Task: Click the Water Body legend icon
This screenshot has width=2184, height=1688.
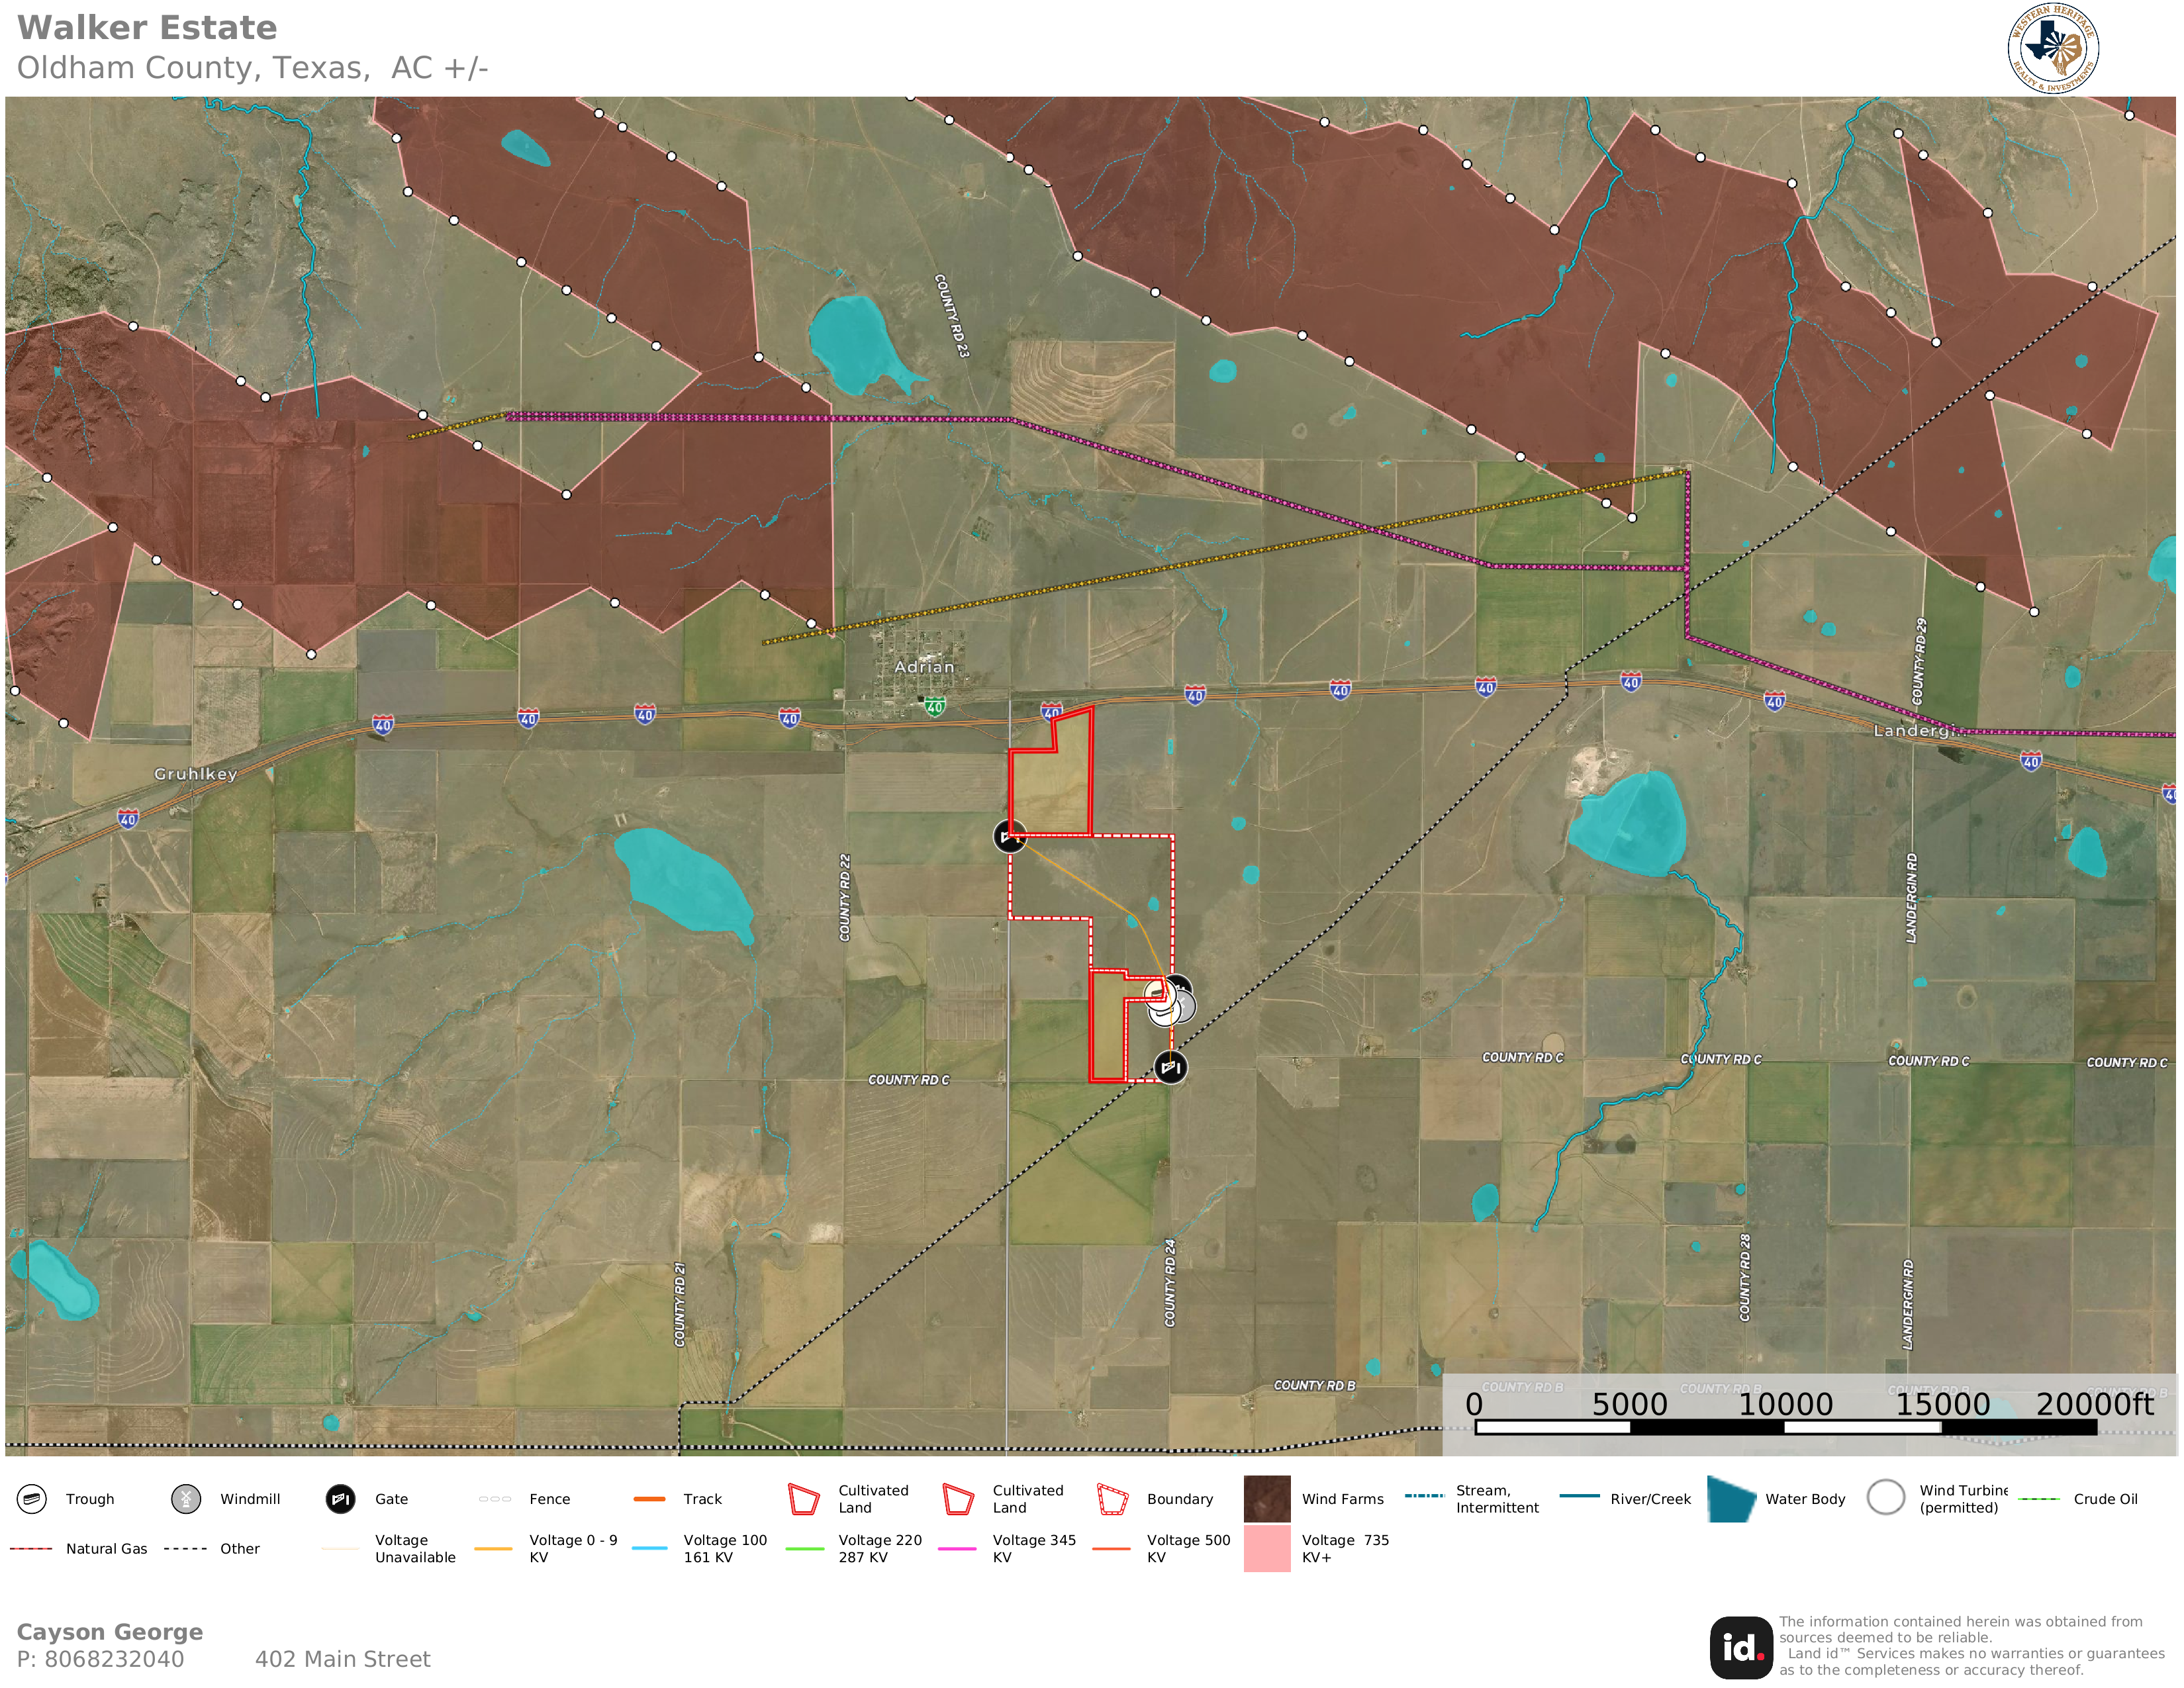Action: pyautogui.click(x=1732, y=1499)
